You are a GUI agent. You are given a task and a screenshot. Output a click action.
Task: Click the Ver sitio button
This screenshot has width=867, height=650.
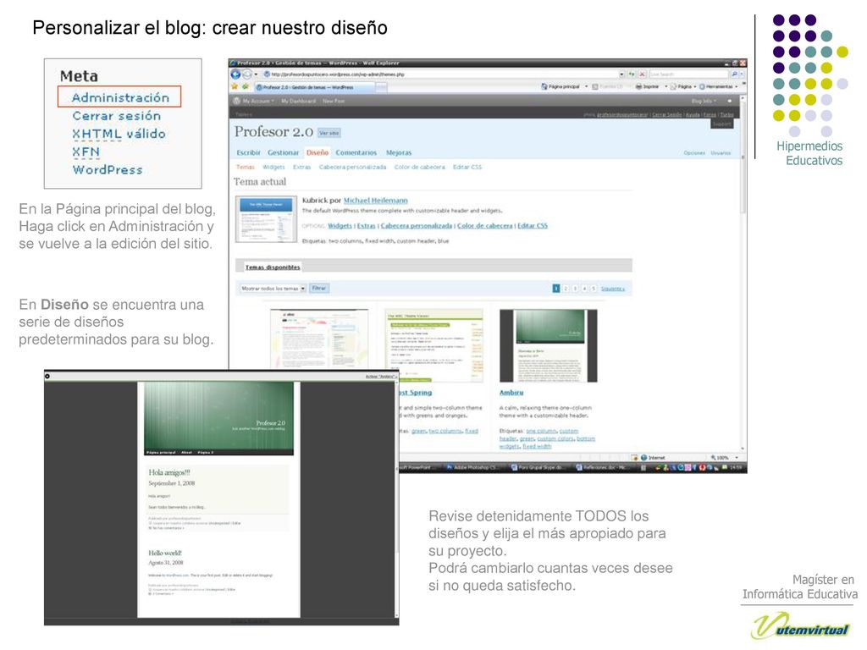(x=329, y=133)
